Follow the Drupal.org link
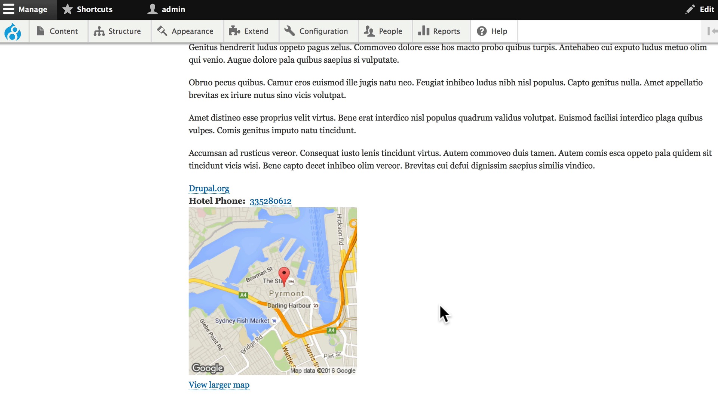718x403 pixels. (x=209, y=188)
